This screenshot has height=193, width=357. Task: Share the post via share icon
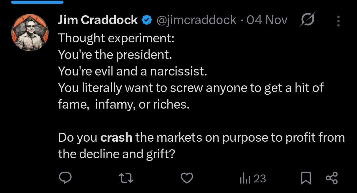(x=332, y=178)
